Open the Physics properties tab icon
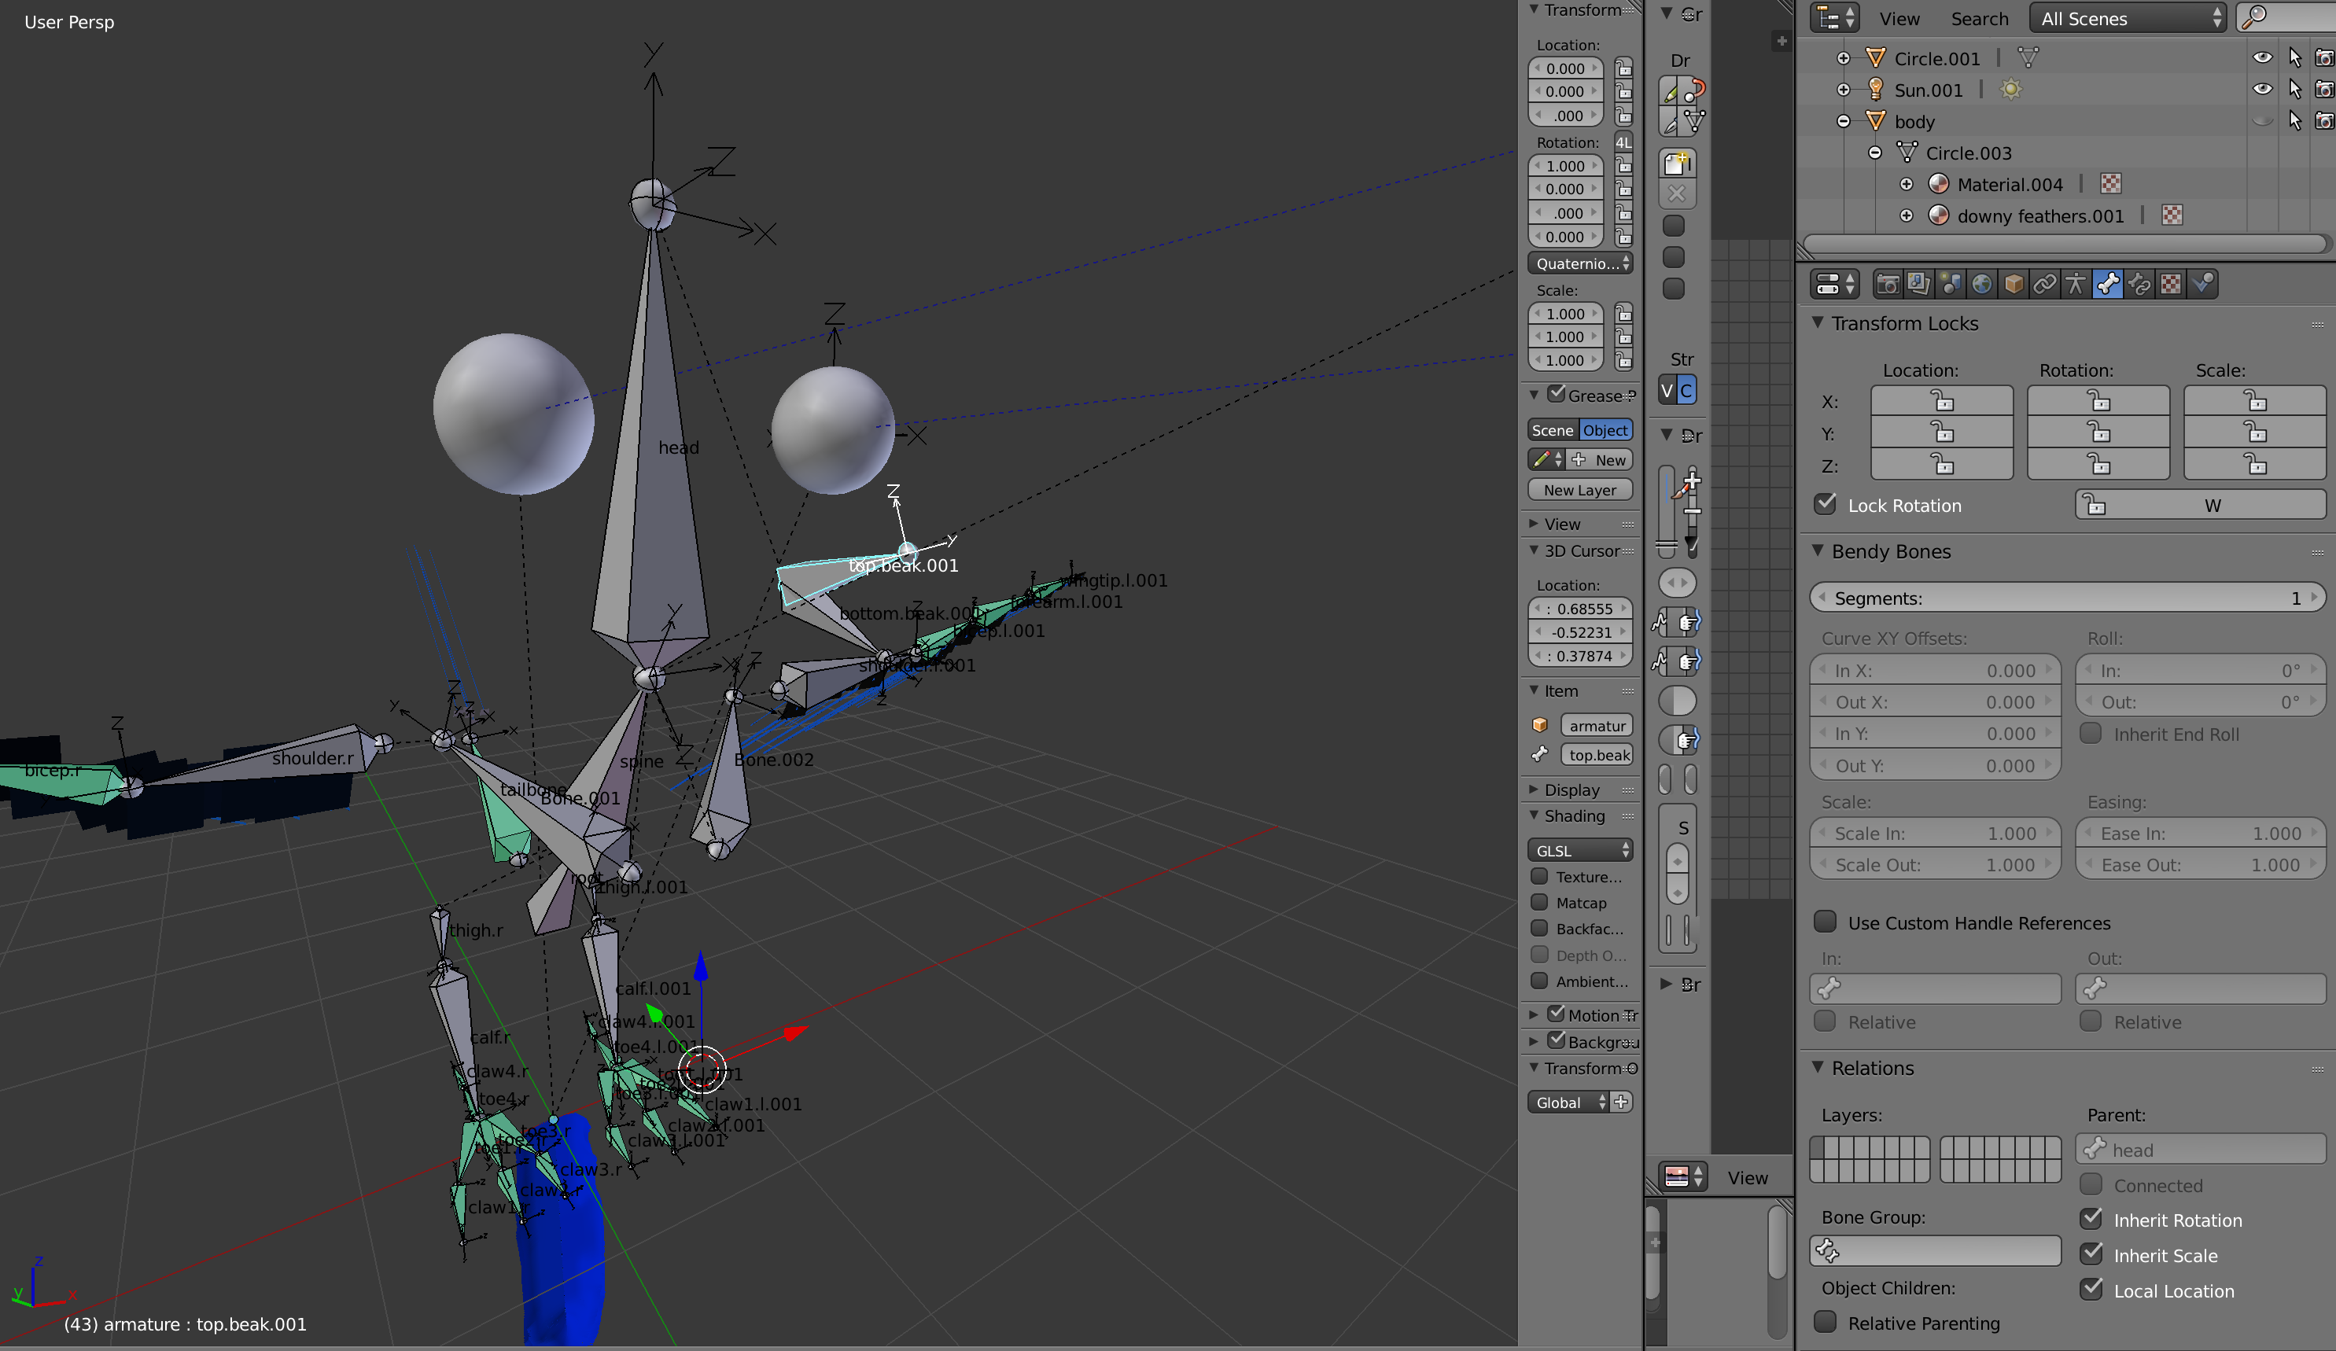 tap(2202, 285)
